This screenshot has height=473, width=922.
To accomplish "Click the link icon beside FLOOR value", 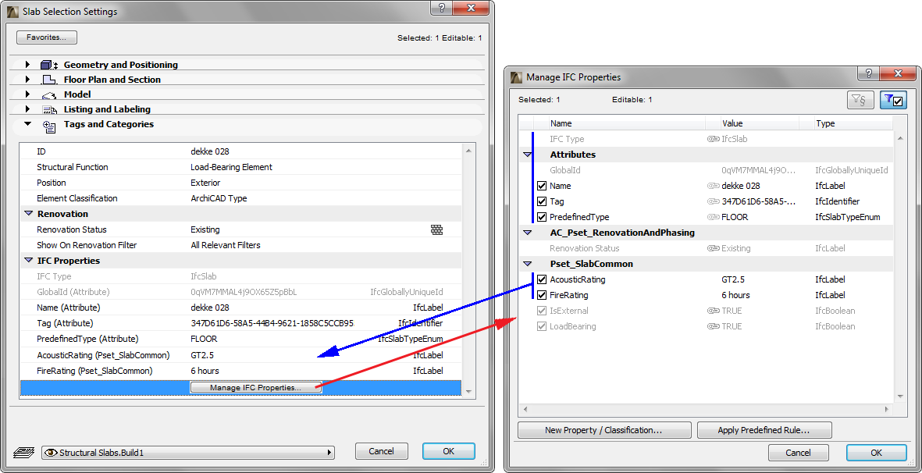I will 714,217.
